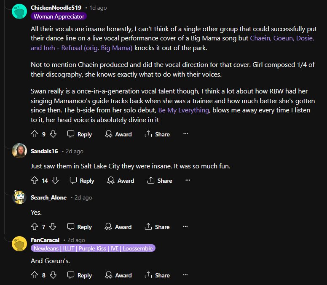Downvote Sandals16's comment
The width and height of the screenshot is (327, 285).
click(55, 181)
